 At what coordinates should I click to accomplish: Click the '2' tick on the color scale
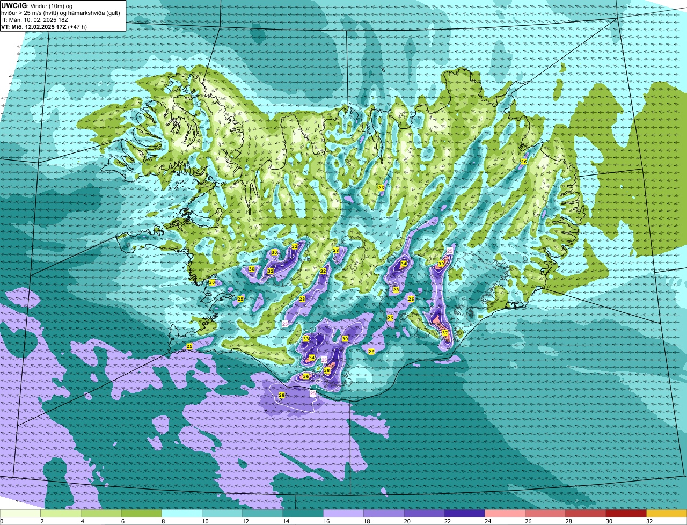coord(41,521)
